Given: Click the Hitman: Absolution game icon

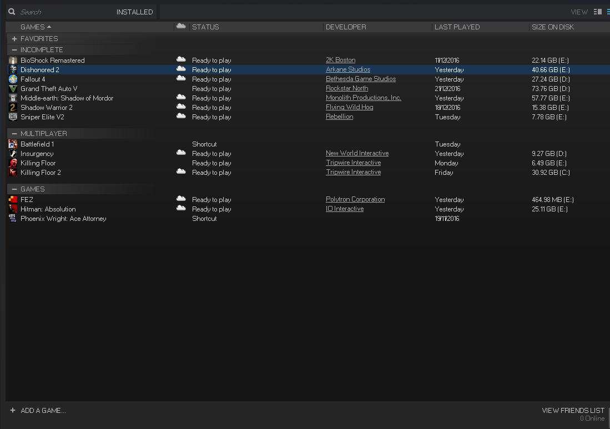Looking at the screenshot, I should tap(13, 209).
